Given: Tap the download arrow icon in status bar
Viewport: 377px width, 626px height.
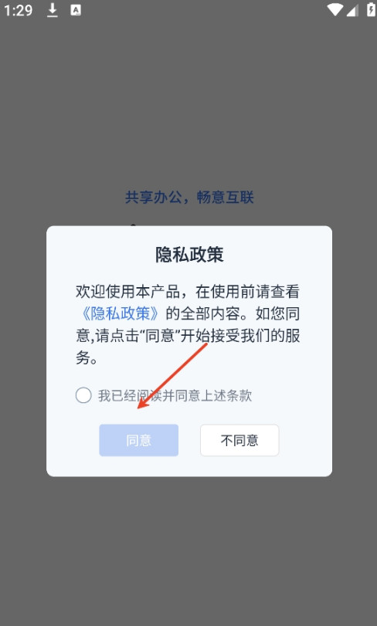Looking at the screenshot, I should click(x=53, y=10).
